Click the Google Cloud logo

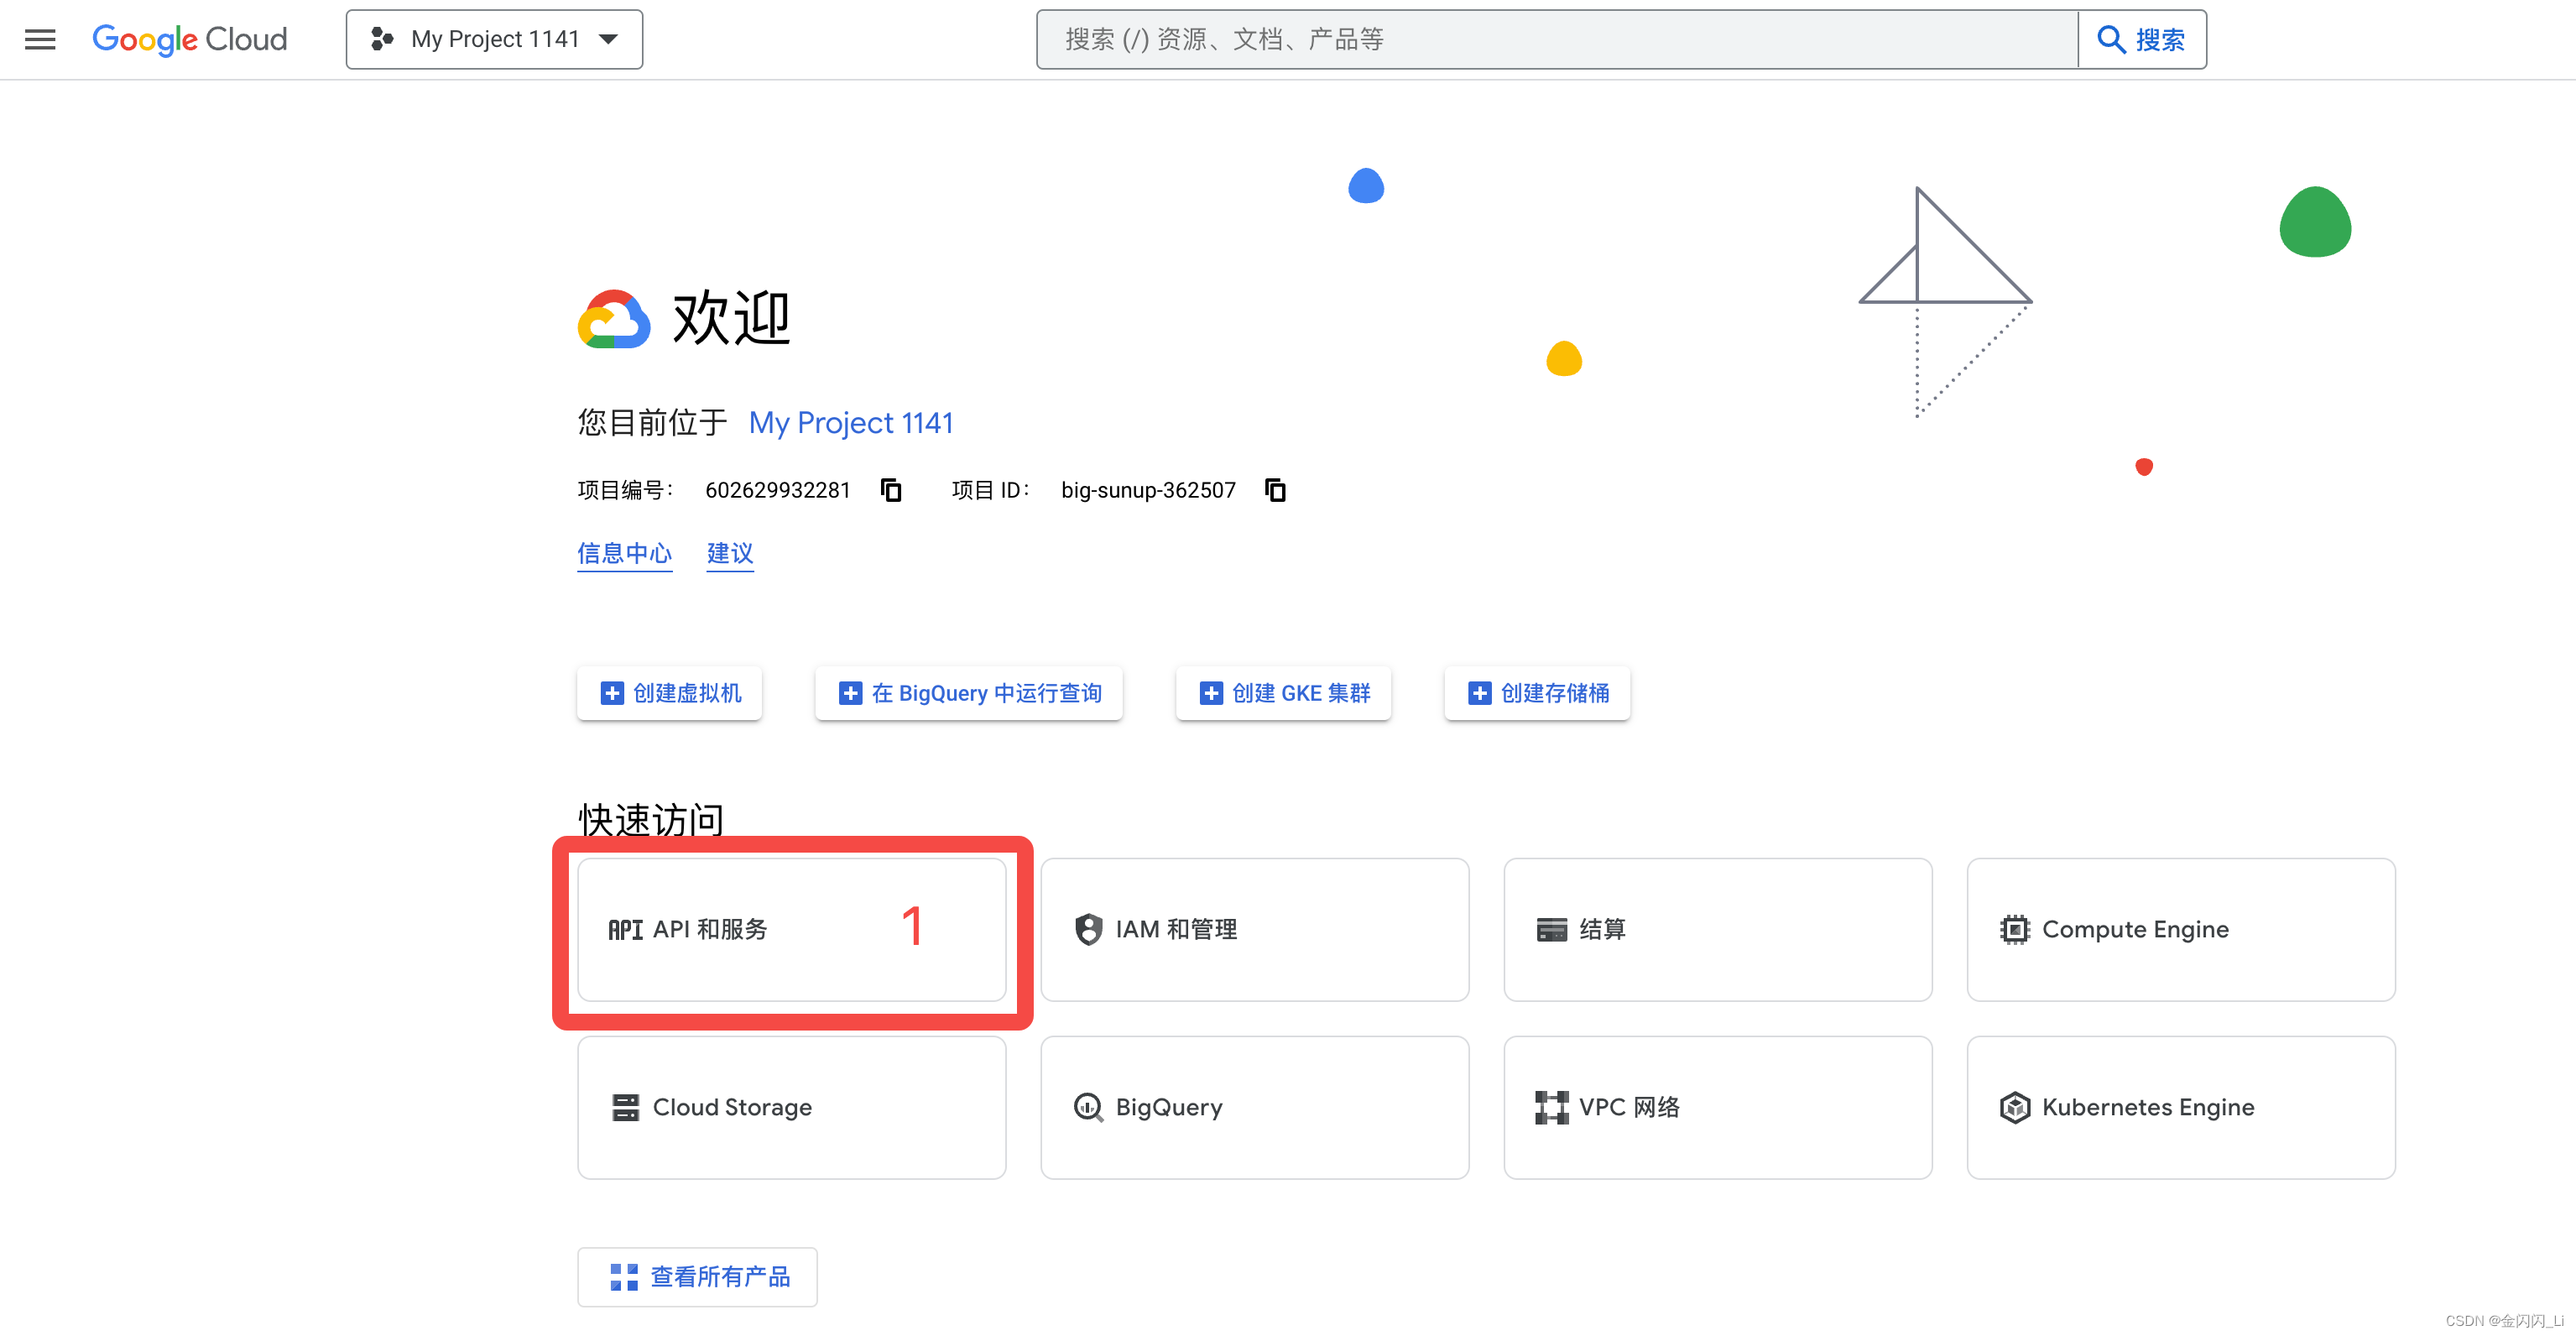coord(190,39)
